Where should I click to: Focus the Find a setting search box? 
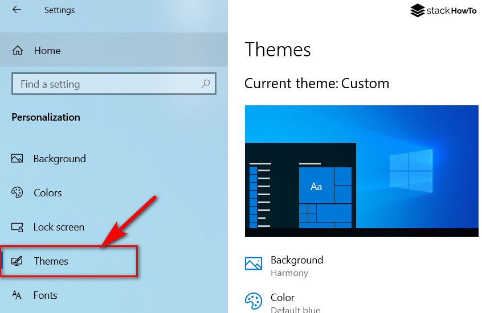[114, 84]
